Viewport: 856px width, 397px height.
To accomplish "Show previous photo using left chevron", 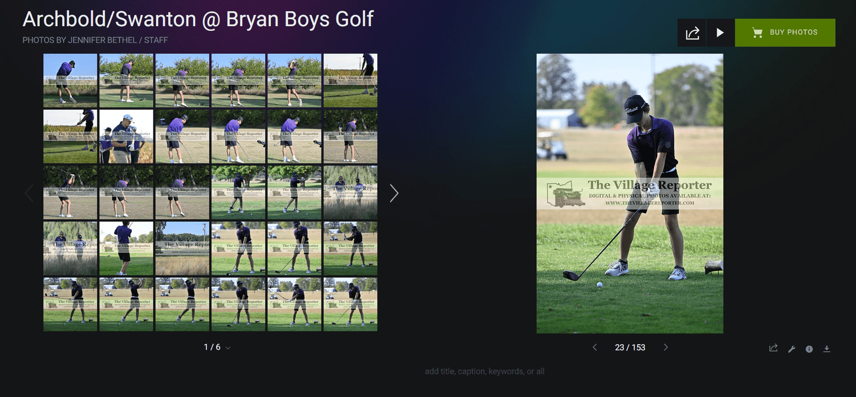I will click(x=594, y=347).
